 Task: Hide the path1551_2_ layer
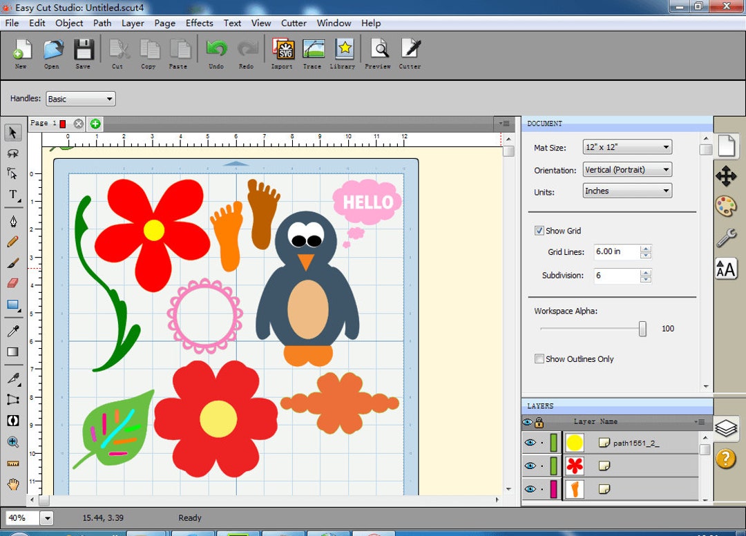click(529, 442)
